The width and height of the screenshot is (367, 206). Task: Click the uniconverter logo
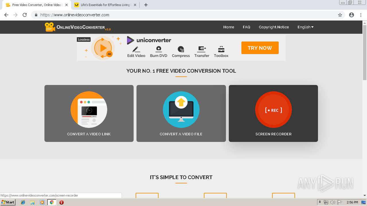coord(149,40)
